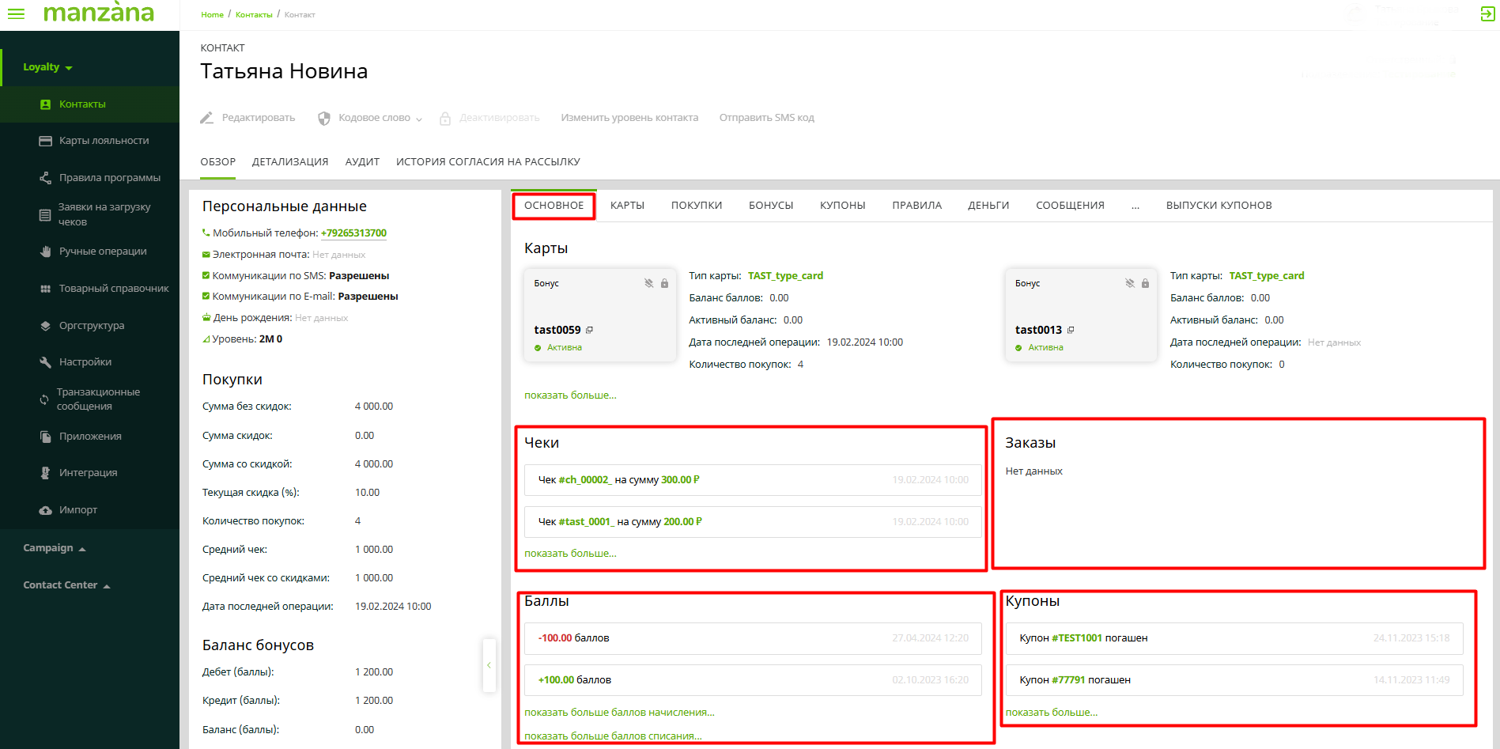Click the shield icon for Кодовое слово
This screenshot has width=1500, height=749.
click(324, 118)
